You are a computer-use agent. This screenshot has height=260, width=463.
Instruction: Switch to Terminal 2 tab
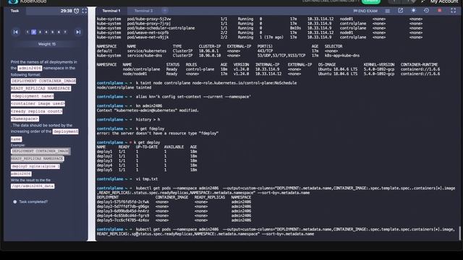click(x=143, y=11)
